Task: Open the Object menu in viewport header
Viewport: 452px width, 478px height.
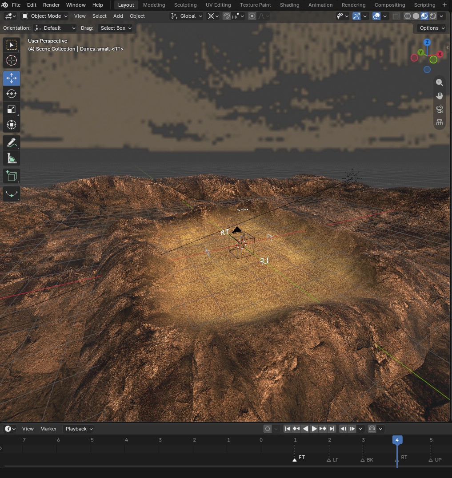Action: coord(137,16)
